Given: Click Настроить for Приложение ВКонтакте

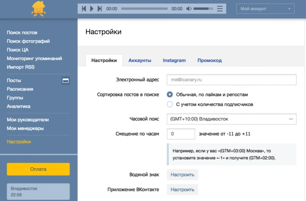Looking at the screenshot, I should (x=182, y=190).
